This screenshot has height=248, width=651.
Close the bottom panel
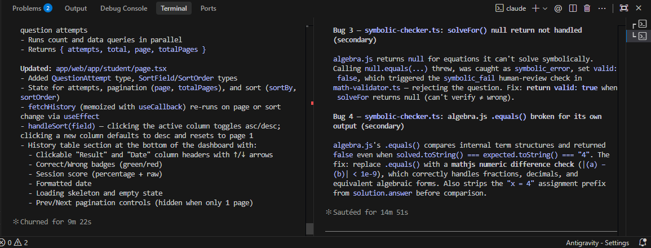(639, 8)
